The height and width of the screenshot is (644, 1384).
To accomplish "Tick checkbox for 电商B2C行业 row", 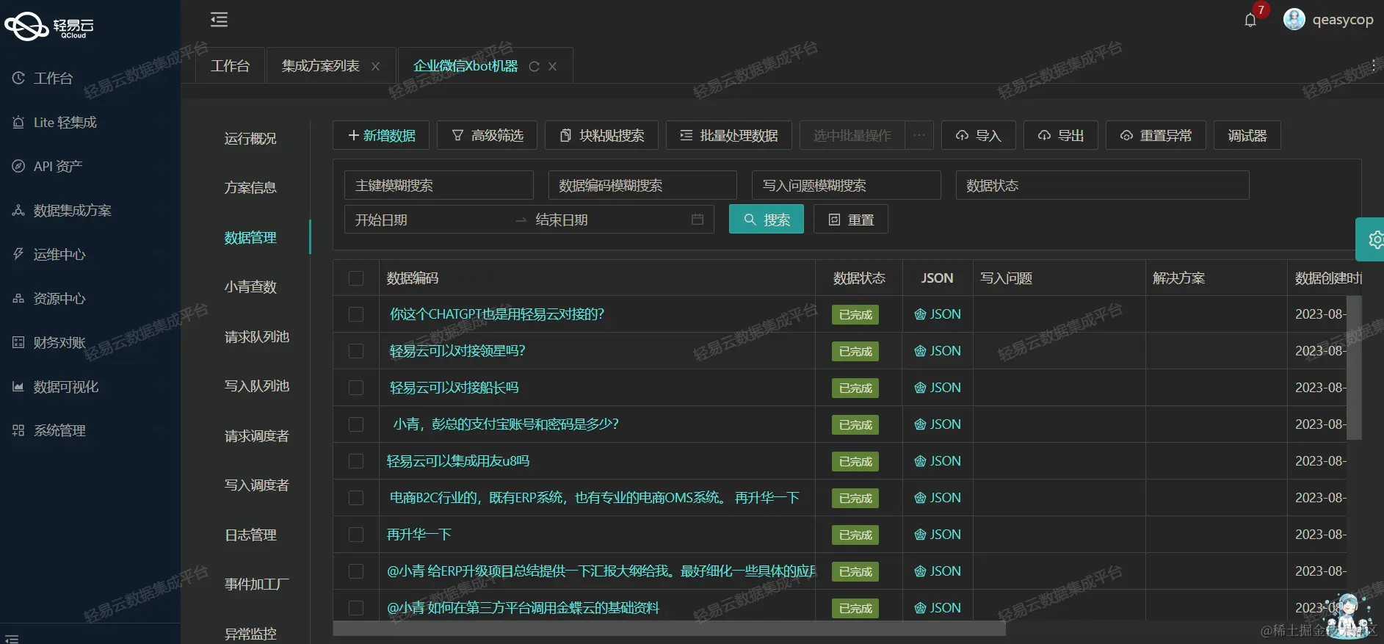I will 356,498.
